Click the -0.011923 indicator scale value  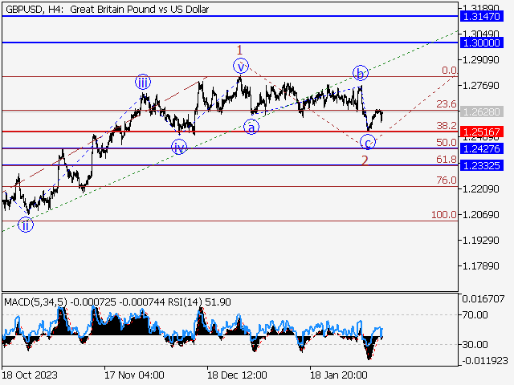(485, 361)
